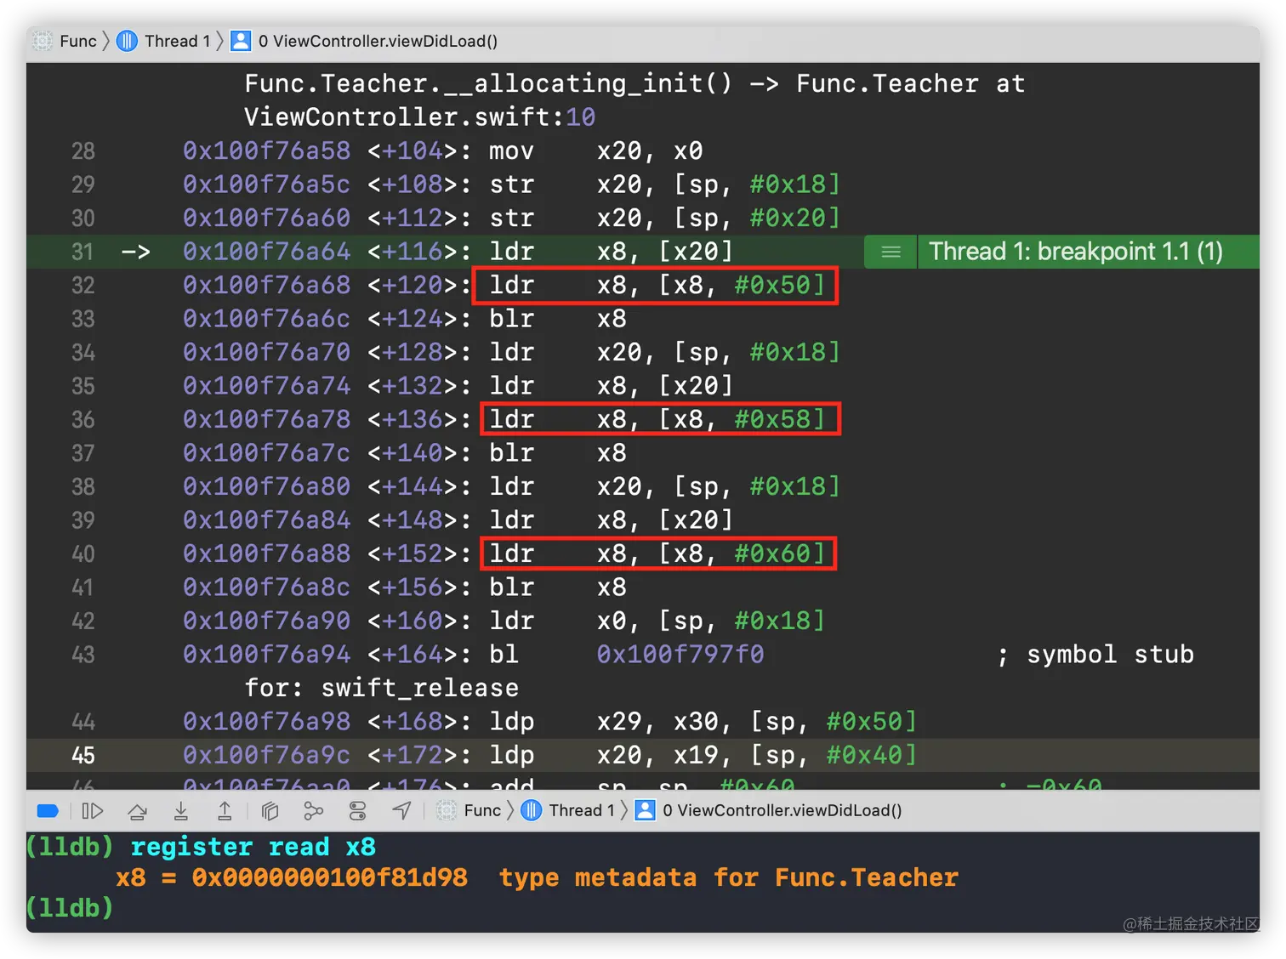1286x959 pixels.
Task: Click line number 45 in gutter
Action: point(83,755)
